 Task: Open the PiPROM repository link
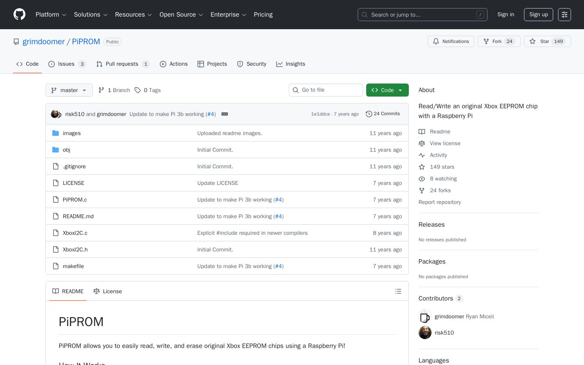86,41
